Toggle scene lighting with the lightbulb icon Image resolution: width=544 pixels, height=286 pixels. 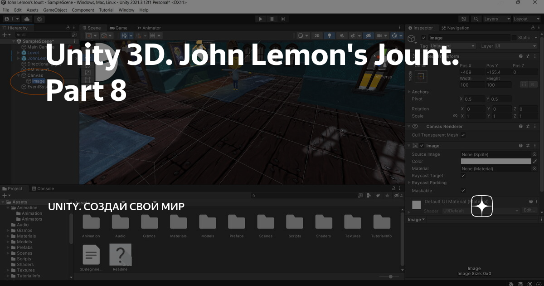pyautogui.click(x=330, y=35)
